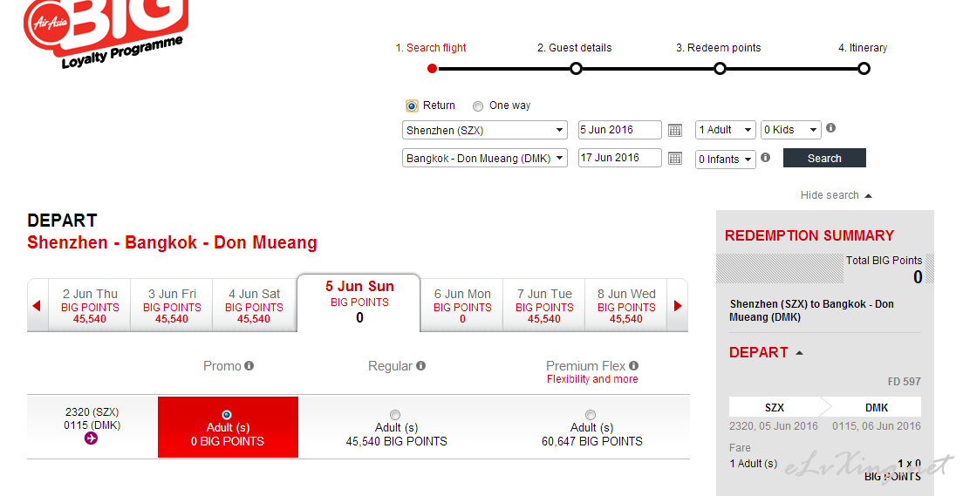Select the 7 Jun Tue date tab
Image resolution: width=963 pixels, height=496 pixels.
tap(544, 306)
